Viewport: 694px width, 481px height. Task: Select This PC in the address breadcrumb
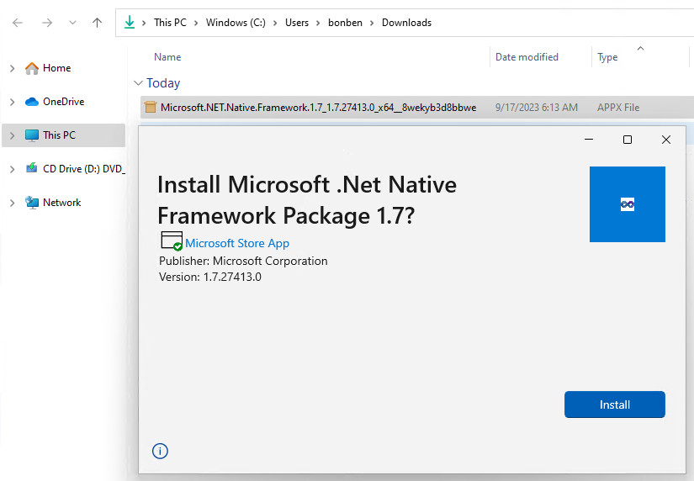170,23
